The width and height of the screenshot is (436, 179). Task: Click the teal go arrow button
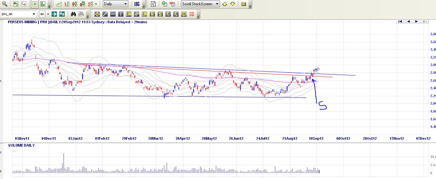point(54,14)
